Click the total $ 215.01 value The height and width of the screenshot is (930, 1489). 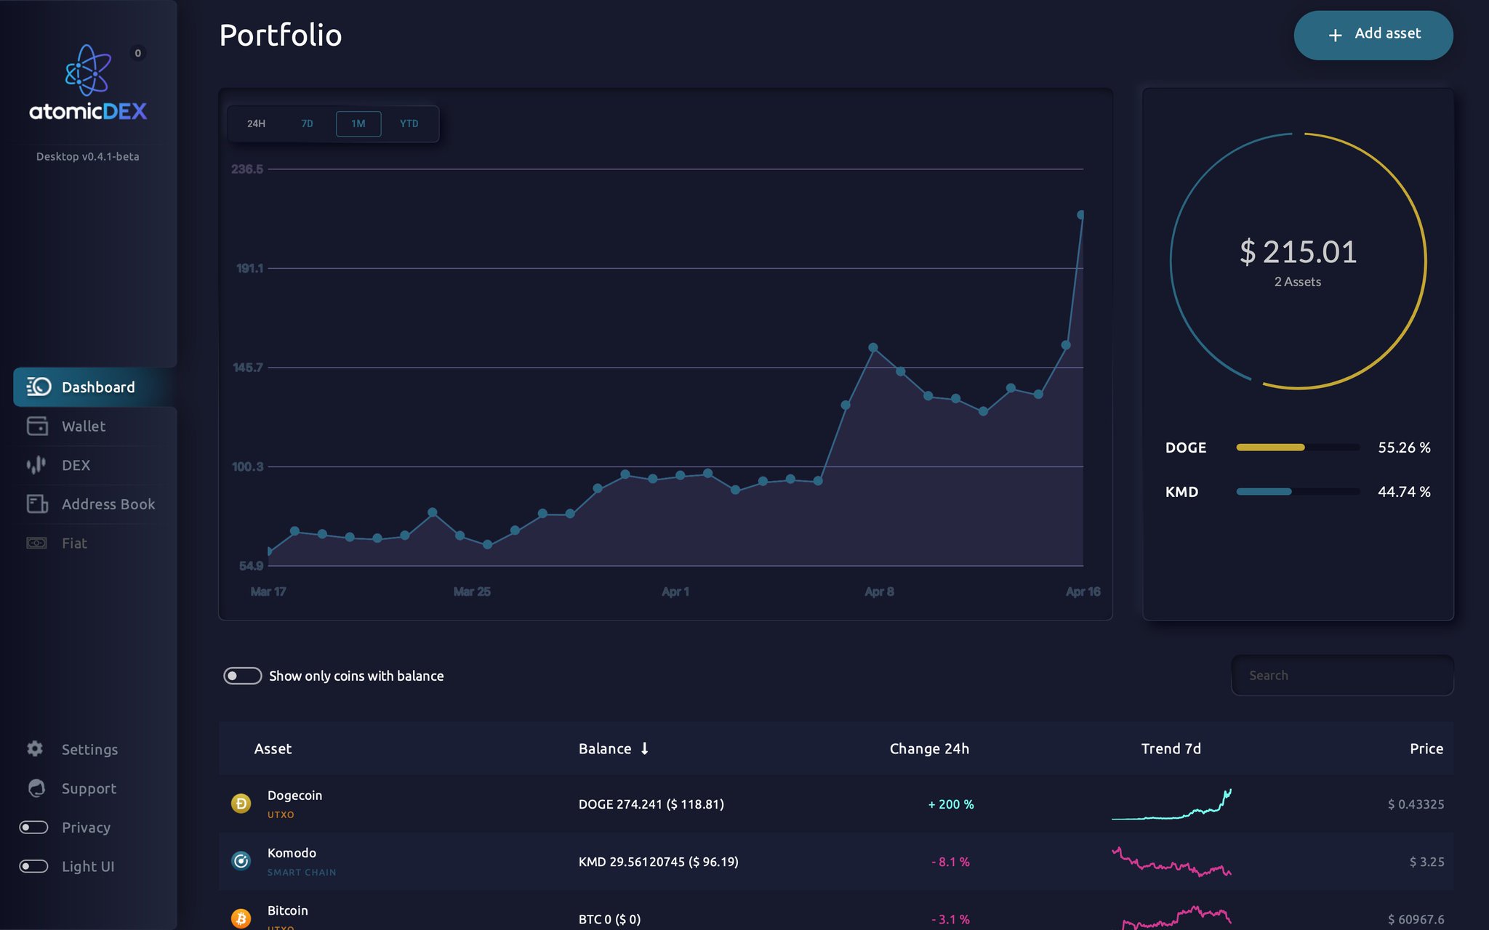[x=1298, y=252]
